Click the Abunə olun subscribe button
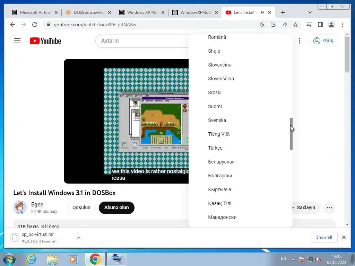This screenshot has height=266, width=355. (x=116, y=207)
